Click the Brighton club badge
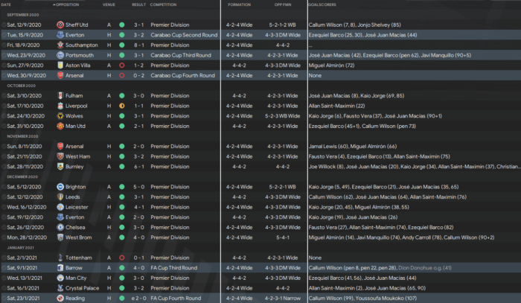The image size is (521, 303). pos(60,187)
